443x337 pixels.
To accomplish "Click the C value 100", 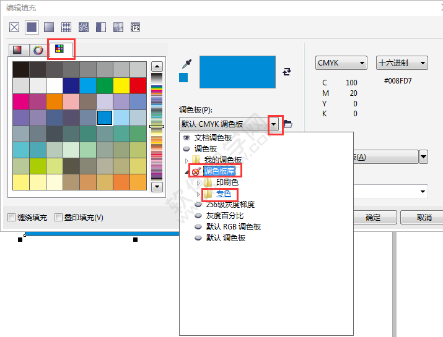I will tap(351, 83).
